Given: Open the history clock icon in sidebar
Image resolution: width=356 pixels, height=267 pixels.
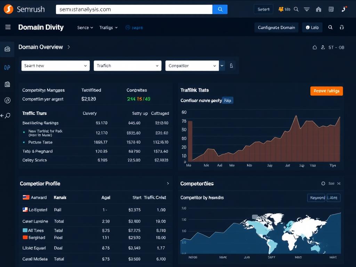Looking at the screenshot, I should [7, 100].
